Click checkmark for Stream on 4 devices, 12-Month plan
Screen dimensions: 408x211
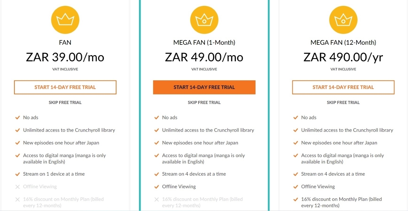tap(296, 174)
